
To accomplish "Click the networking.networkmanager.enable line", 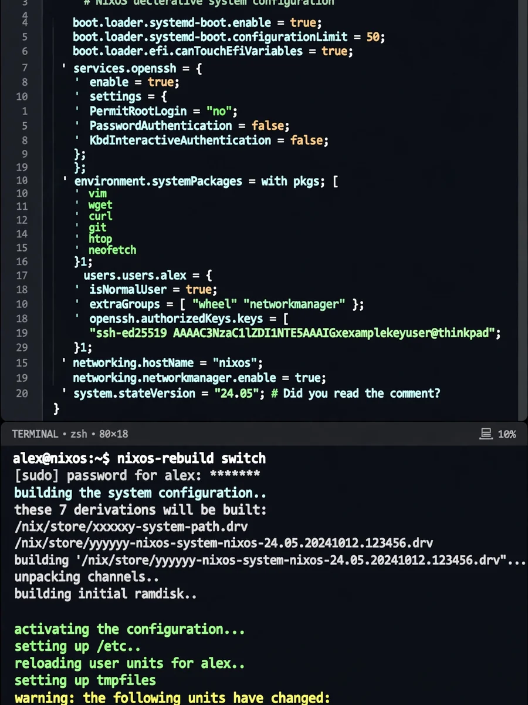I will (x=199, y=378).
